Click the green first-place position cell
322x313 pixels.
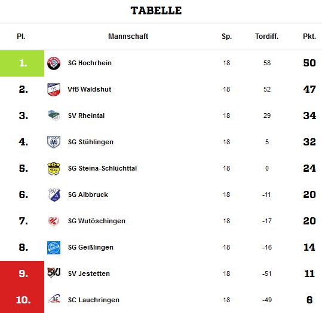pos(22,63)
